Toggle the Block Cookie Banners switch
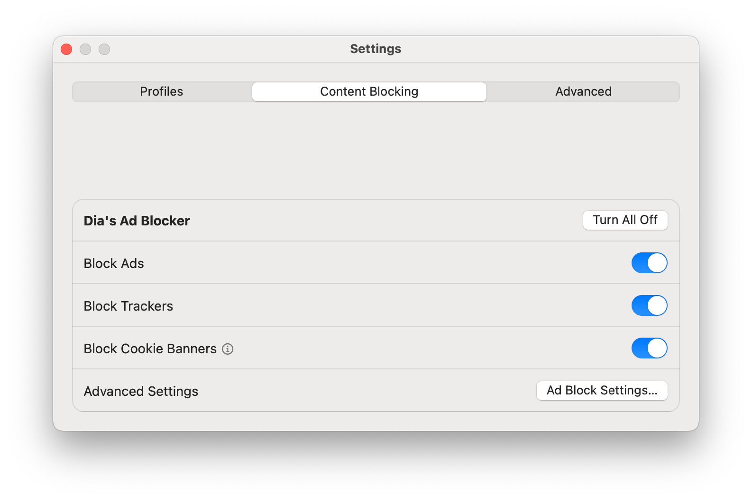Viewport: 752px width, 501px height. [x=649, y=348]
